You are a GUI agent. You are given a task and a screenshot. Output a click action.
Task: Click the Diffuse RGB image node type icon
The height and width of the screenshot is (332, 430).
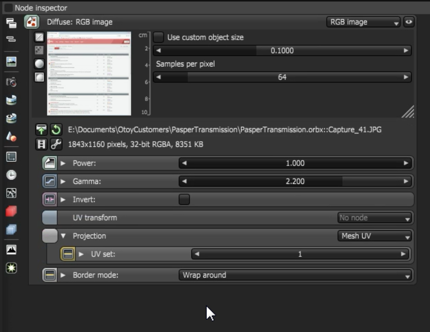32,22
